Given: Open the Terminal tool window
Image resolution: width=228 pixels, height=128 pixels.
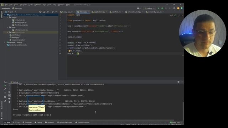Looking at the screenshot, I should [x=50, y=122].
